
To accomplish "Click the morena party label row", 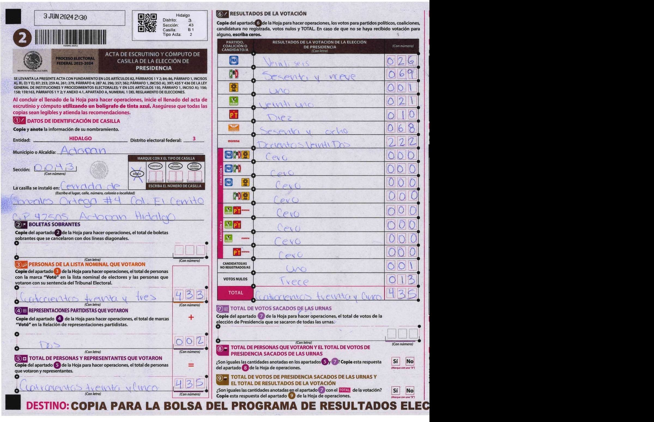I will [234, 141].
